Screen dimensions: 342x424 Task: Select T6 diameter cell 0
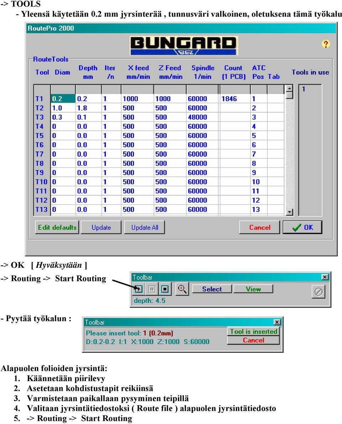[x=63, y=145]
